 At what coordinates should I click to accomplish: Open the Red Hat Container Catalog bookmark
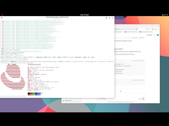pyautogui.click(x=131, y=32)
